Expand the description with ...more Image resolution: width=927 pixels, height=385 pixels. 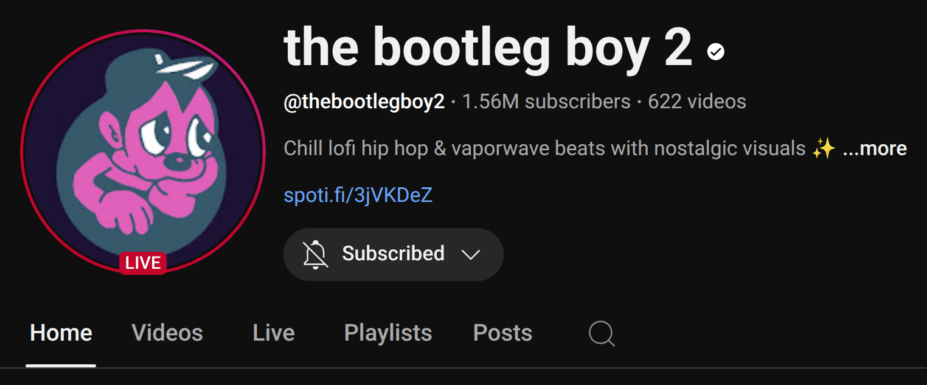[875, 148]
